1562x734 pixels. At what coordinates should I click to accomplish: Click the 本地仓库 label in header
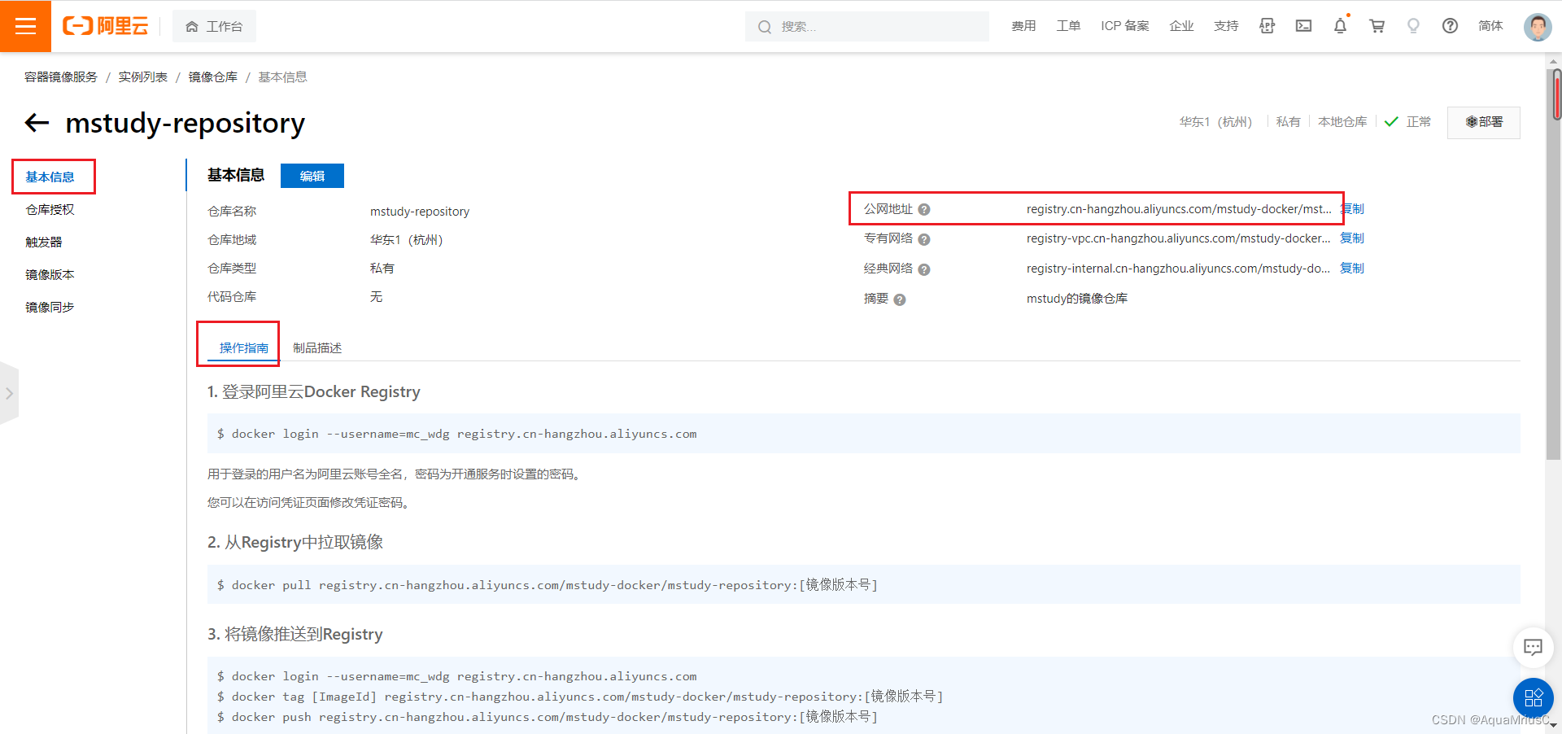tap(1342, 122)
